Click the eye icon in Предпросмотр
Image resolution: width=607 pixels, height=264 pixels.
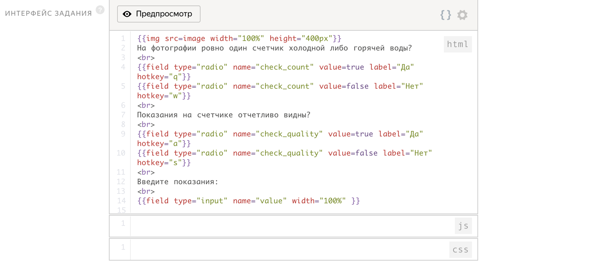pyautogui.click(x=127, y=14)
